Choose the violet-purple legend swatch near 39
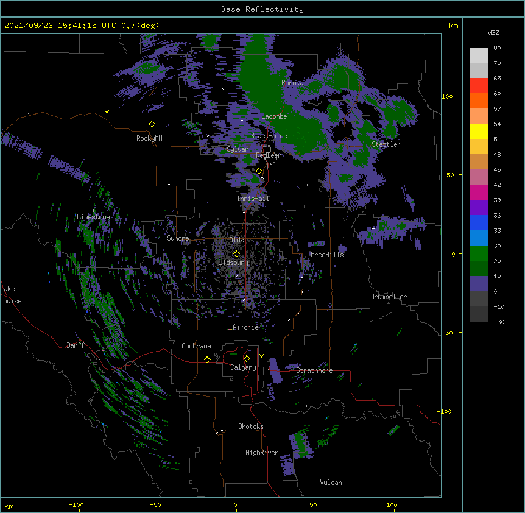This screenshot has width=525, height=513. click(479, 208)
